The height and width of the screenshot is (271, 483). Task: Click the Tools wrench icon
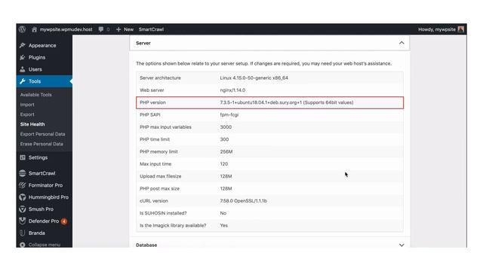coord(22,81)
